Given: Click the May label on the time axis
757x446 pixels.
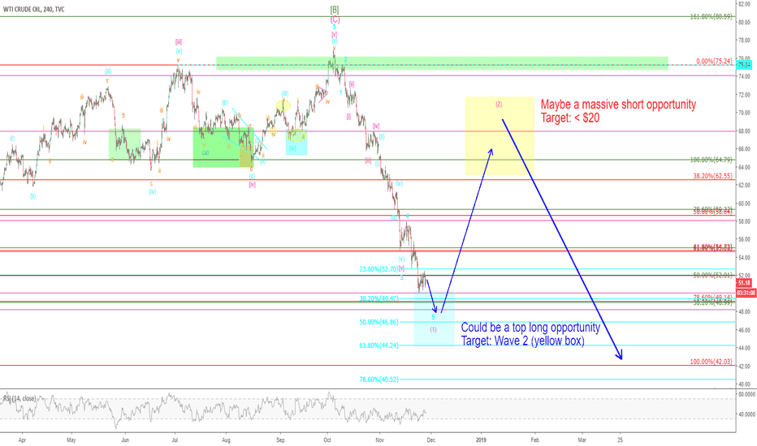Looking at the screenshot, I should point(71,440).
